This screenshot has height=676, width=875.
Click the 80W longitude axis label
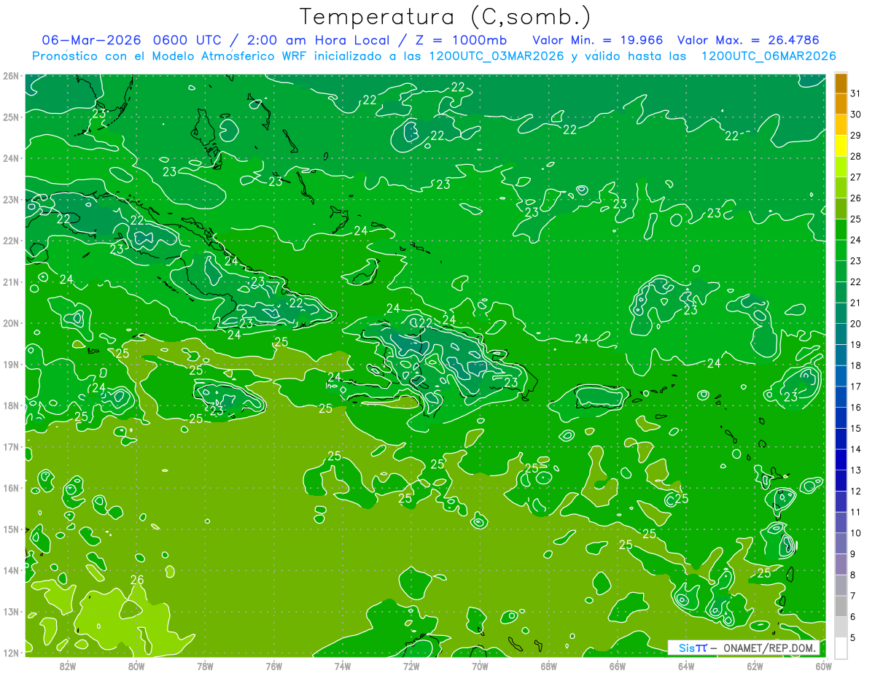point(136,665)
